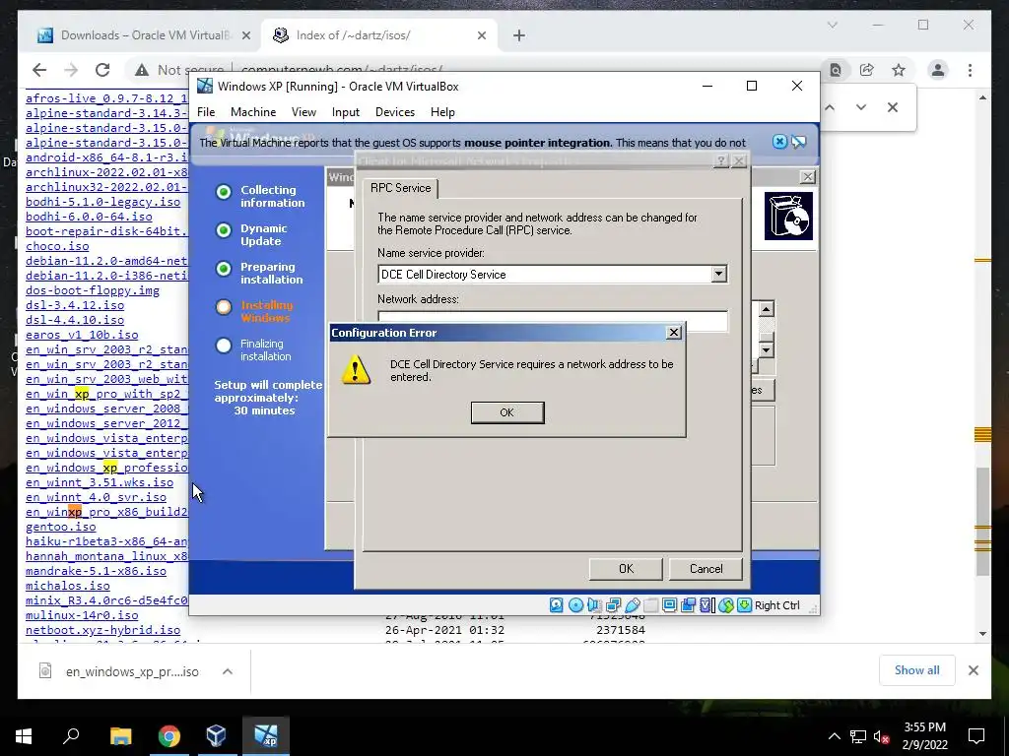Open VirtualBox Manager from taskbar

tap(217, 735)
